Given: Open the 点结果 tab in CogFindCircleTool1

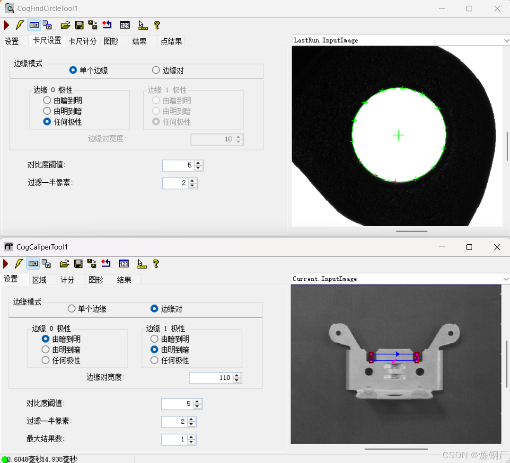Looking at the screenshot, I should point(171,41).
